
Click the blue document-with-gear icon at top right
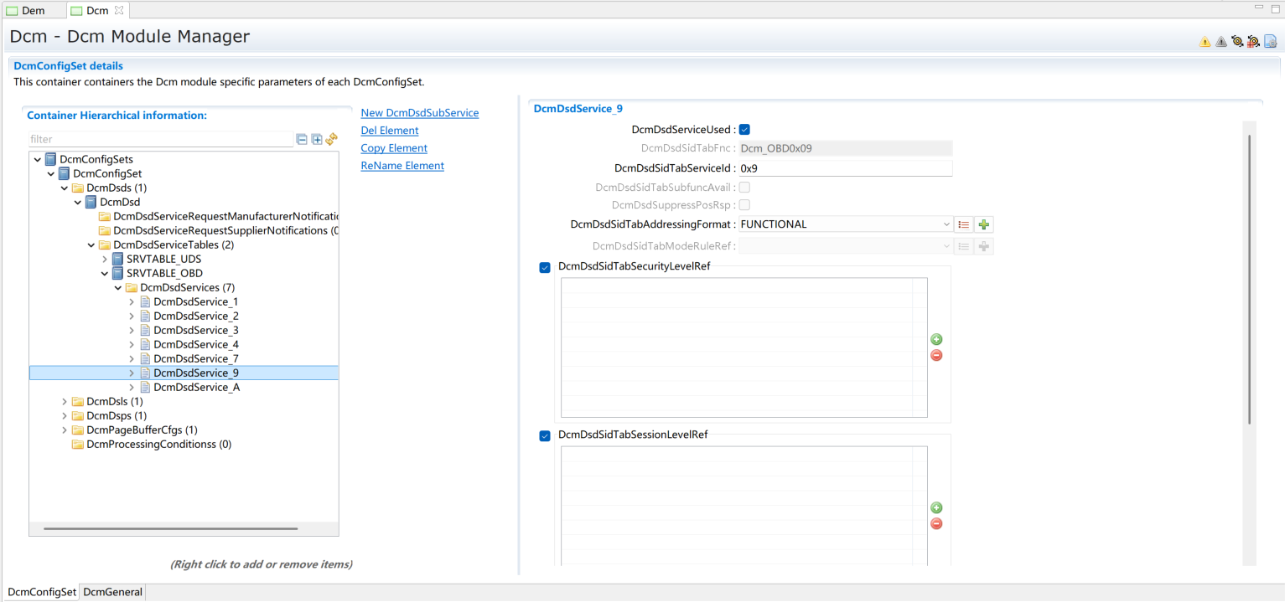pyautogui.click(x=1271, y=42)
